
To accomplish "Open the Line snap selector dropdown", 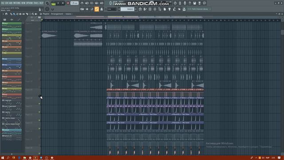I will click(x=112, y=9).
